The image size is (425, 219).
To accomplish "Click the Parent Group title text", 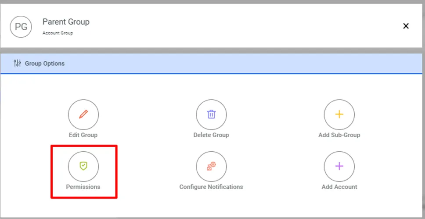I will coord(66,22).
